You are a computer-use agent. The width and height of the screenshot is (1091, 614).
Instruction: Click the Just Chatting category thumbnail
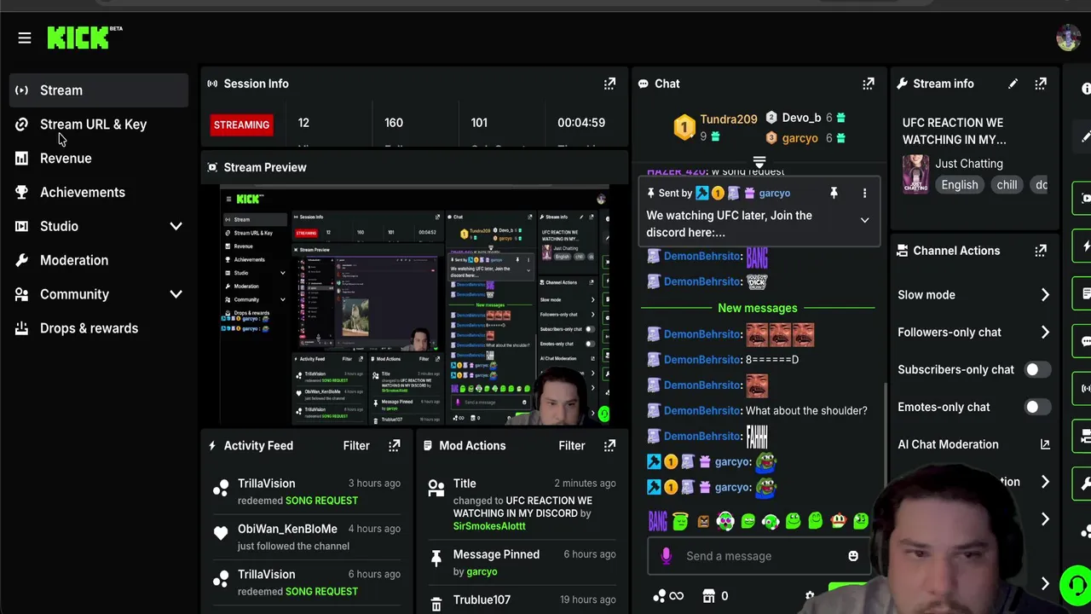tap(916, 174)
